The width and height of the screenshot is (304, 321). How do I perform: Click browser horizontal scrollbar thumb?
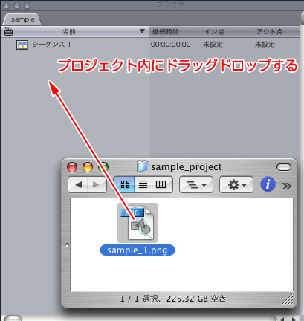pyautogui.click(x=13, y=318)
